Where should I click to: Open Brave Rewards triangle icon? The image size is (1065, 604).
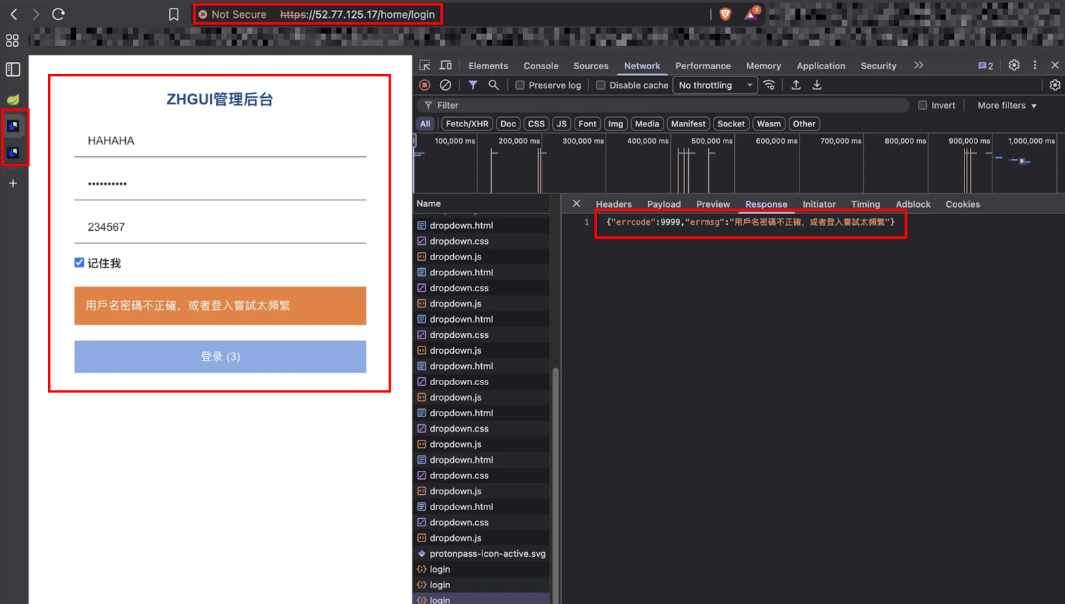click(751, 13)
